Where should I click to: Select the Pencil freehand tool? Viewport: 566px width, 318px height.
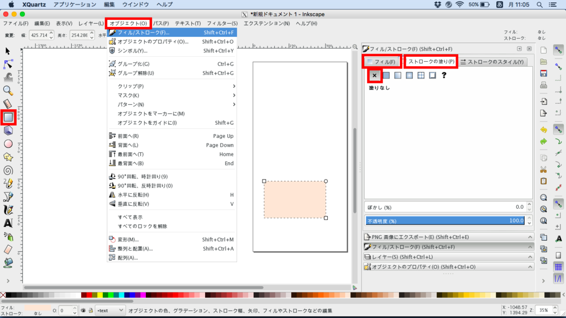(8, 183)
